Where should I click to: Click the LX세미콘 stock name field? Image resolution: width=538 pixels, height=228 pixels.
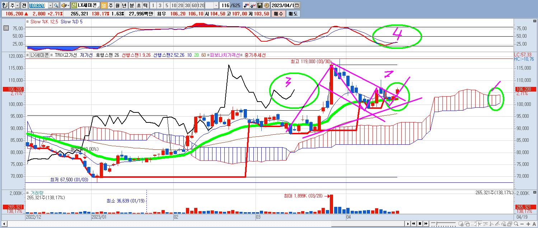coord(89,5)
